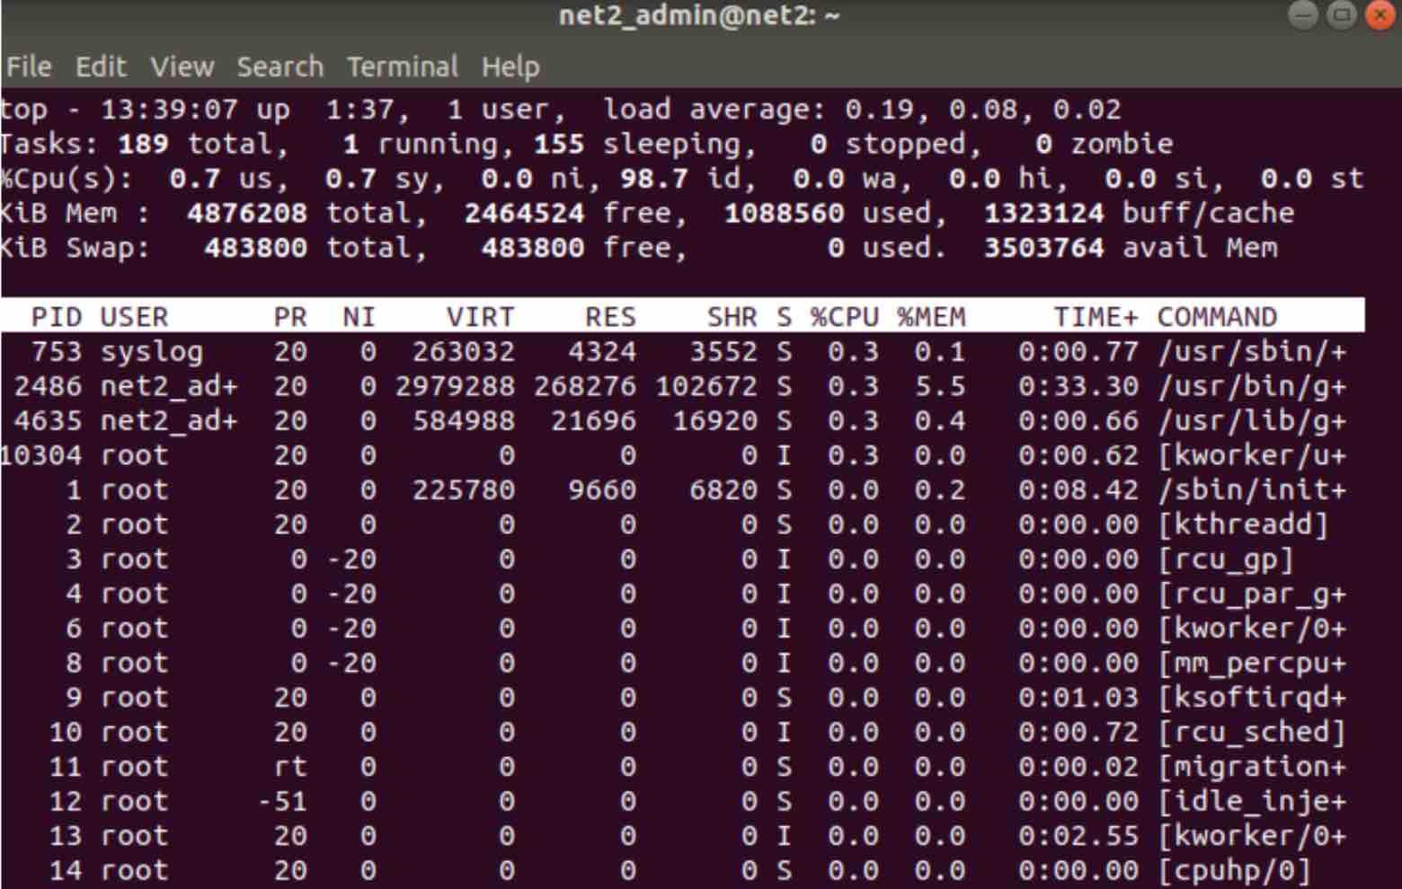
Task: Click the [rcu_par_g+ command
Action: tap(1252, 594)
